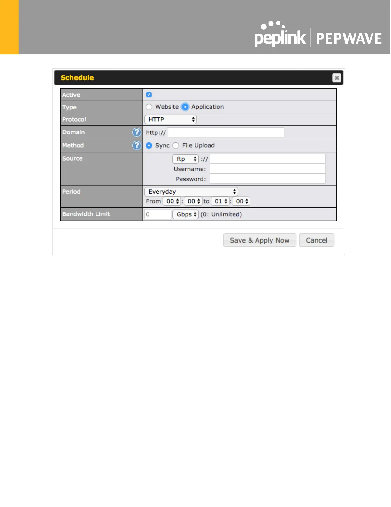Select the Website type radio button
This screenshot has width=391, height=507.
(149, 107)
